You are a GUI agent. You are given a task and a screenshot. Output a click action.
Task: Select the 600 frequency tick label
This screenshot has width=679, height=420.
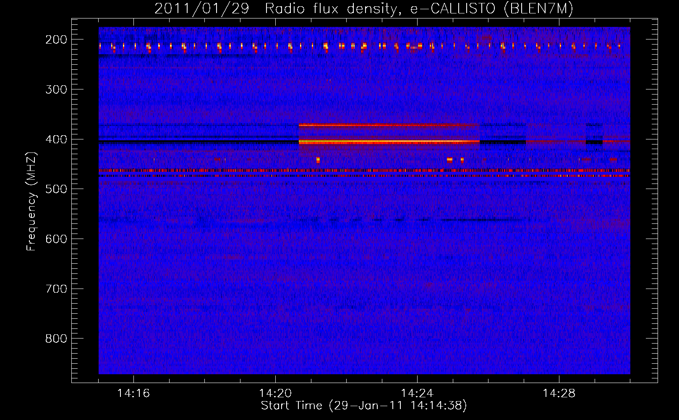56,239
